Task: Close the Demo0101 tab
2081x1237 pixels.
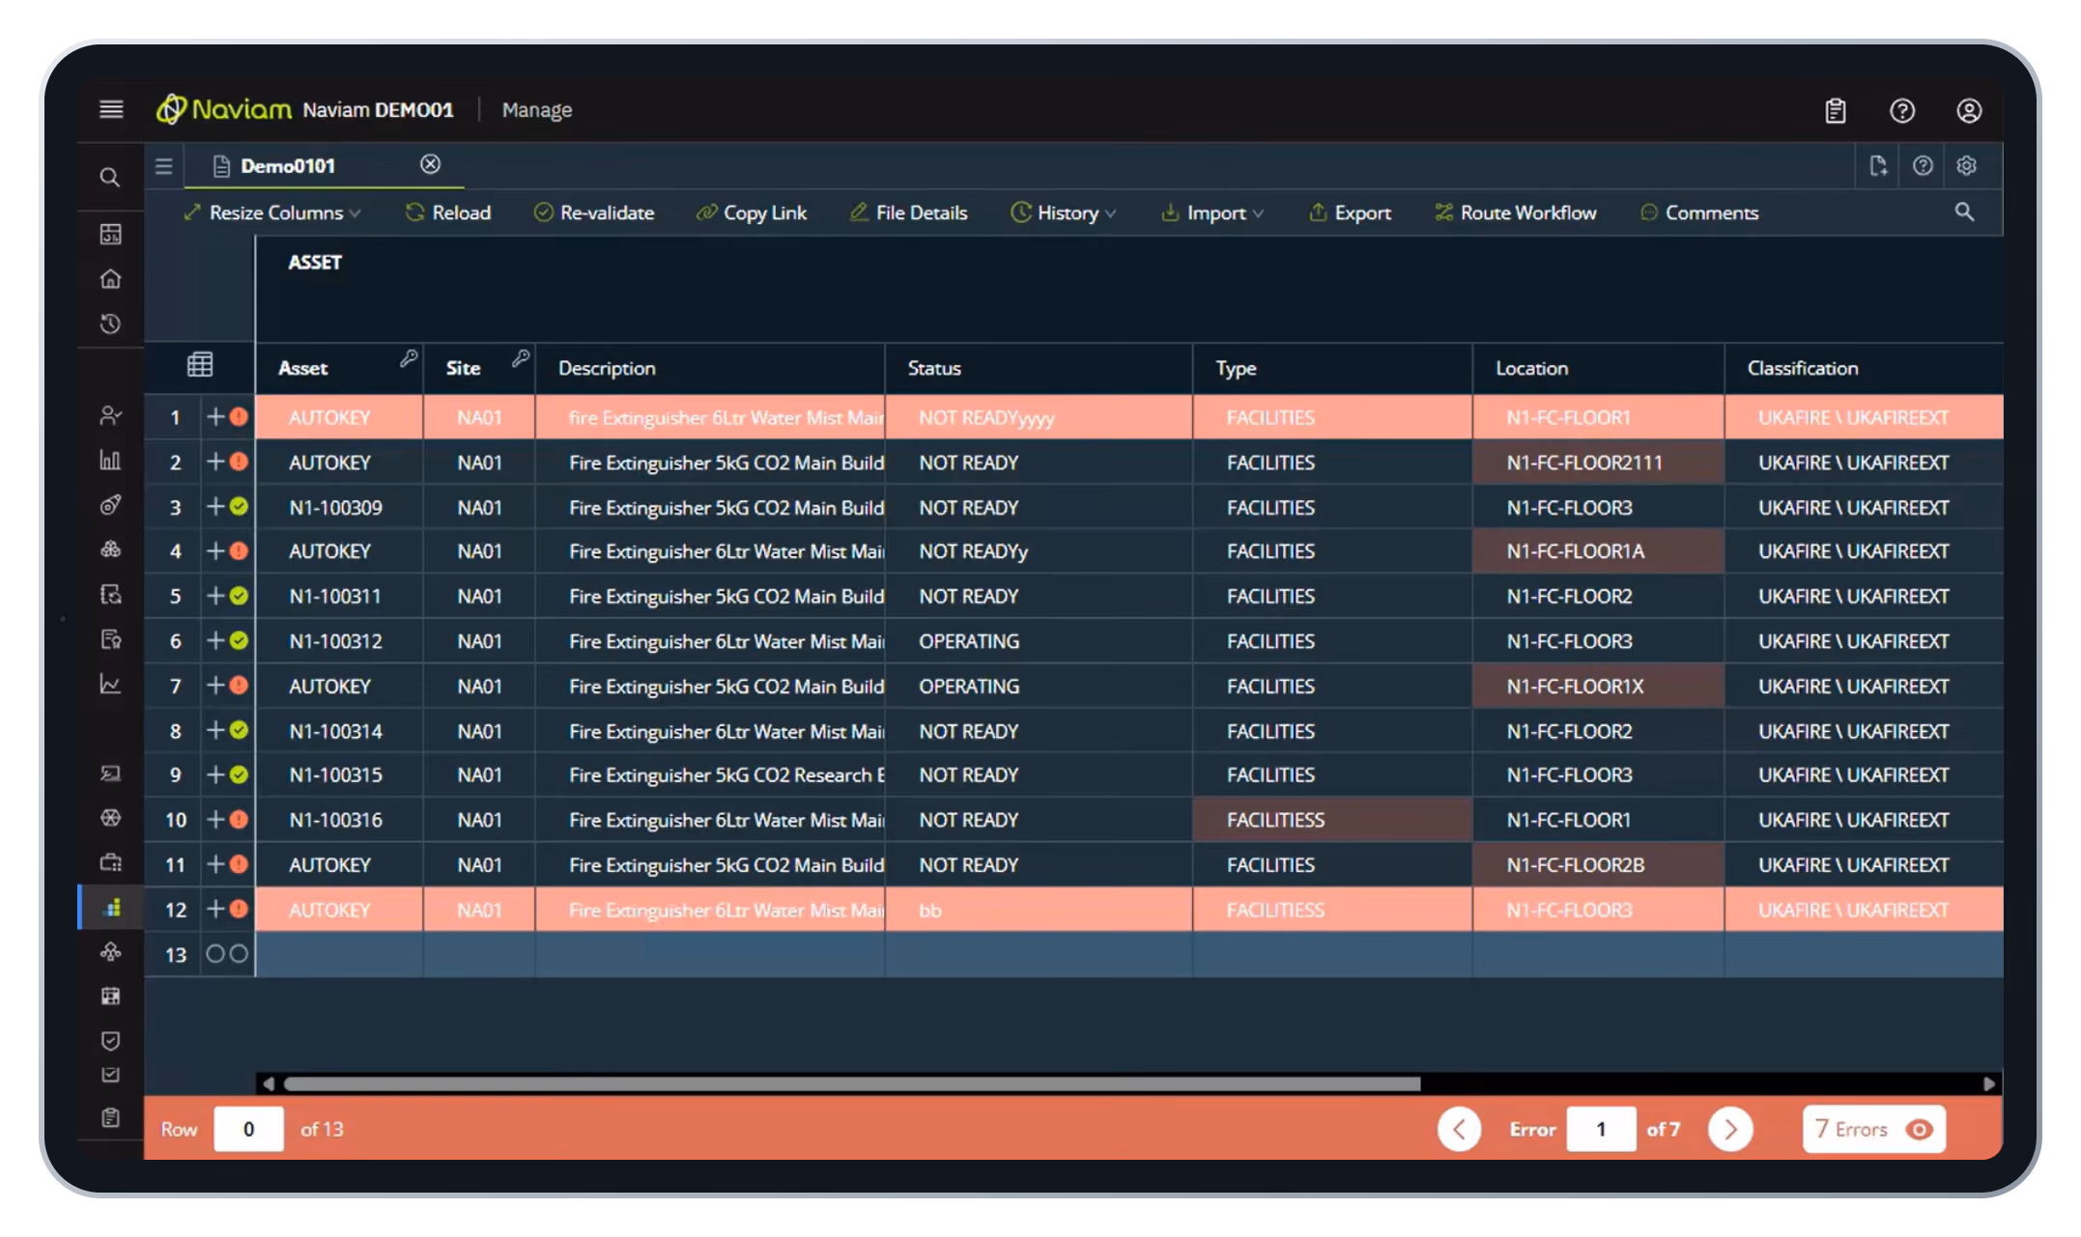Action: click(431, 164)
